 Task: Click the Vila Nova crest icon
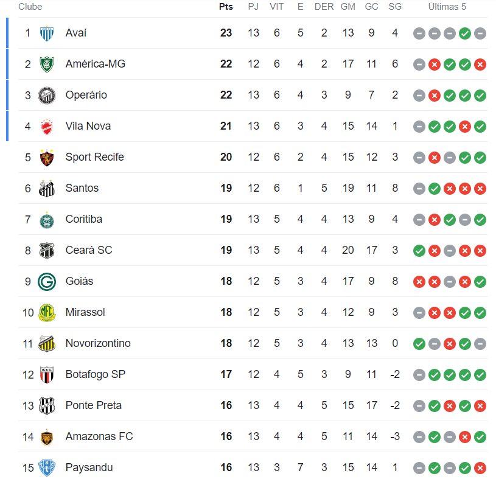point(47,127)
